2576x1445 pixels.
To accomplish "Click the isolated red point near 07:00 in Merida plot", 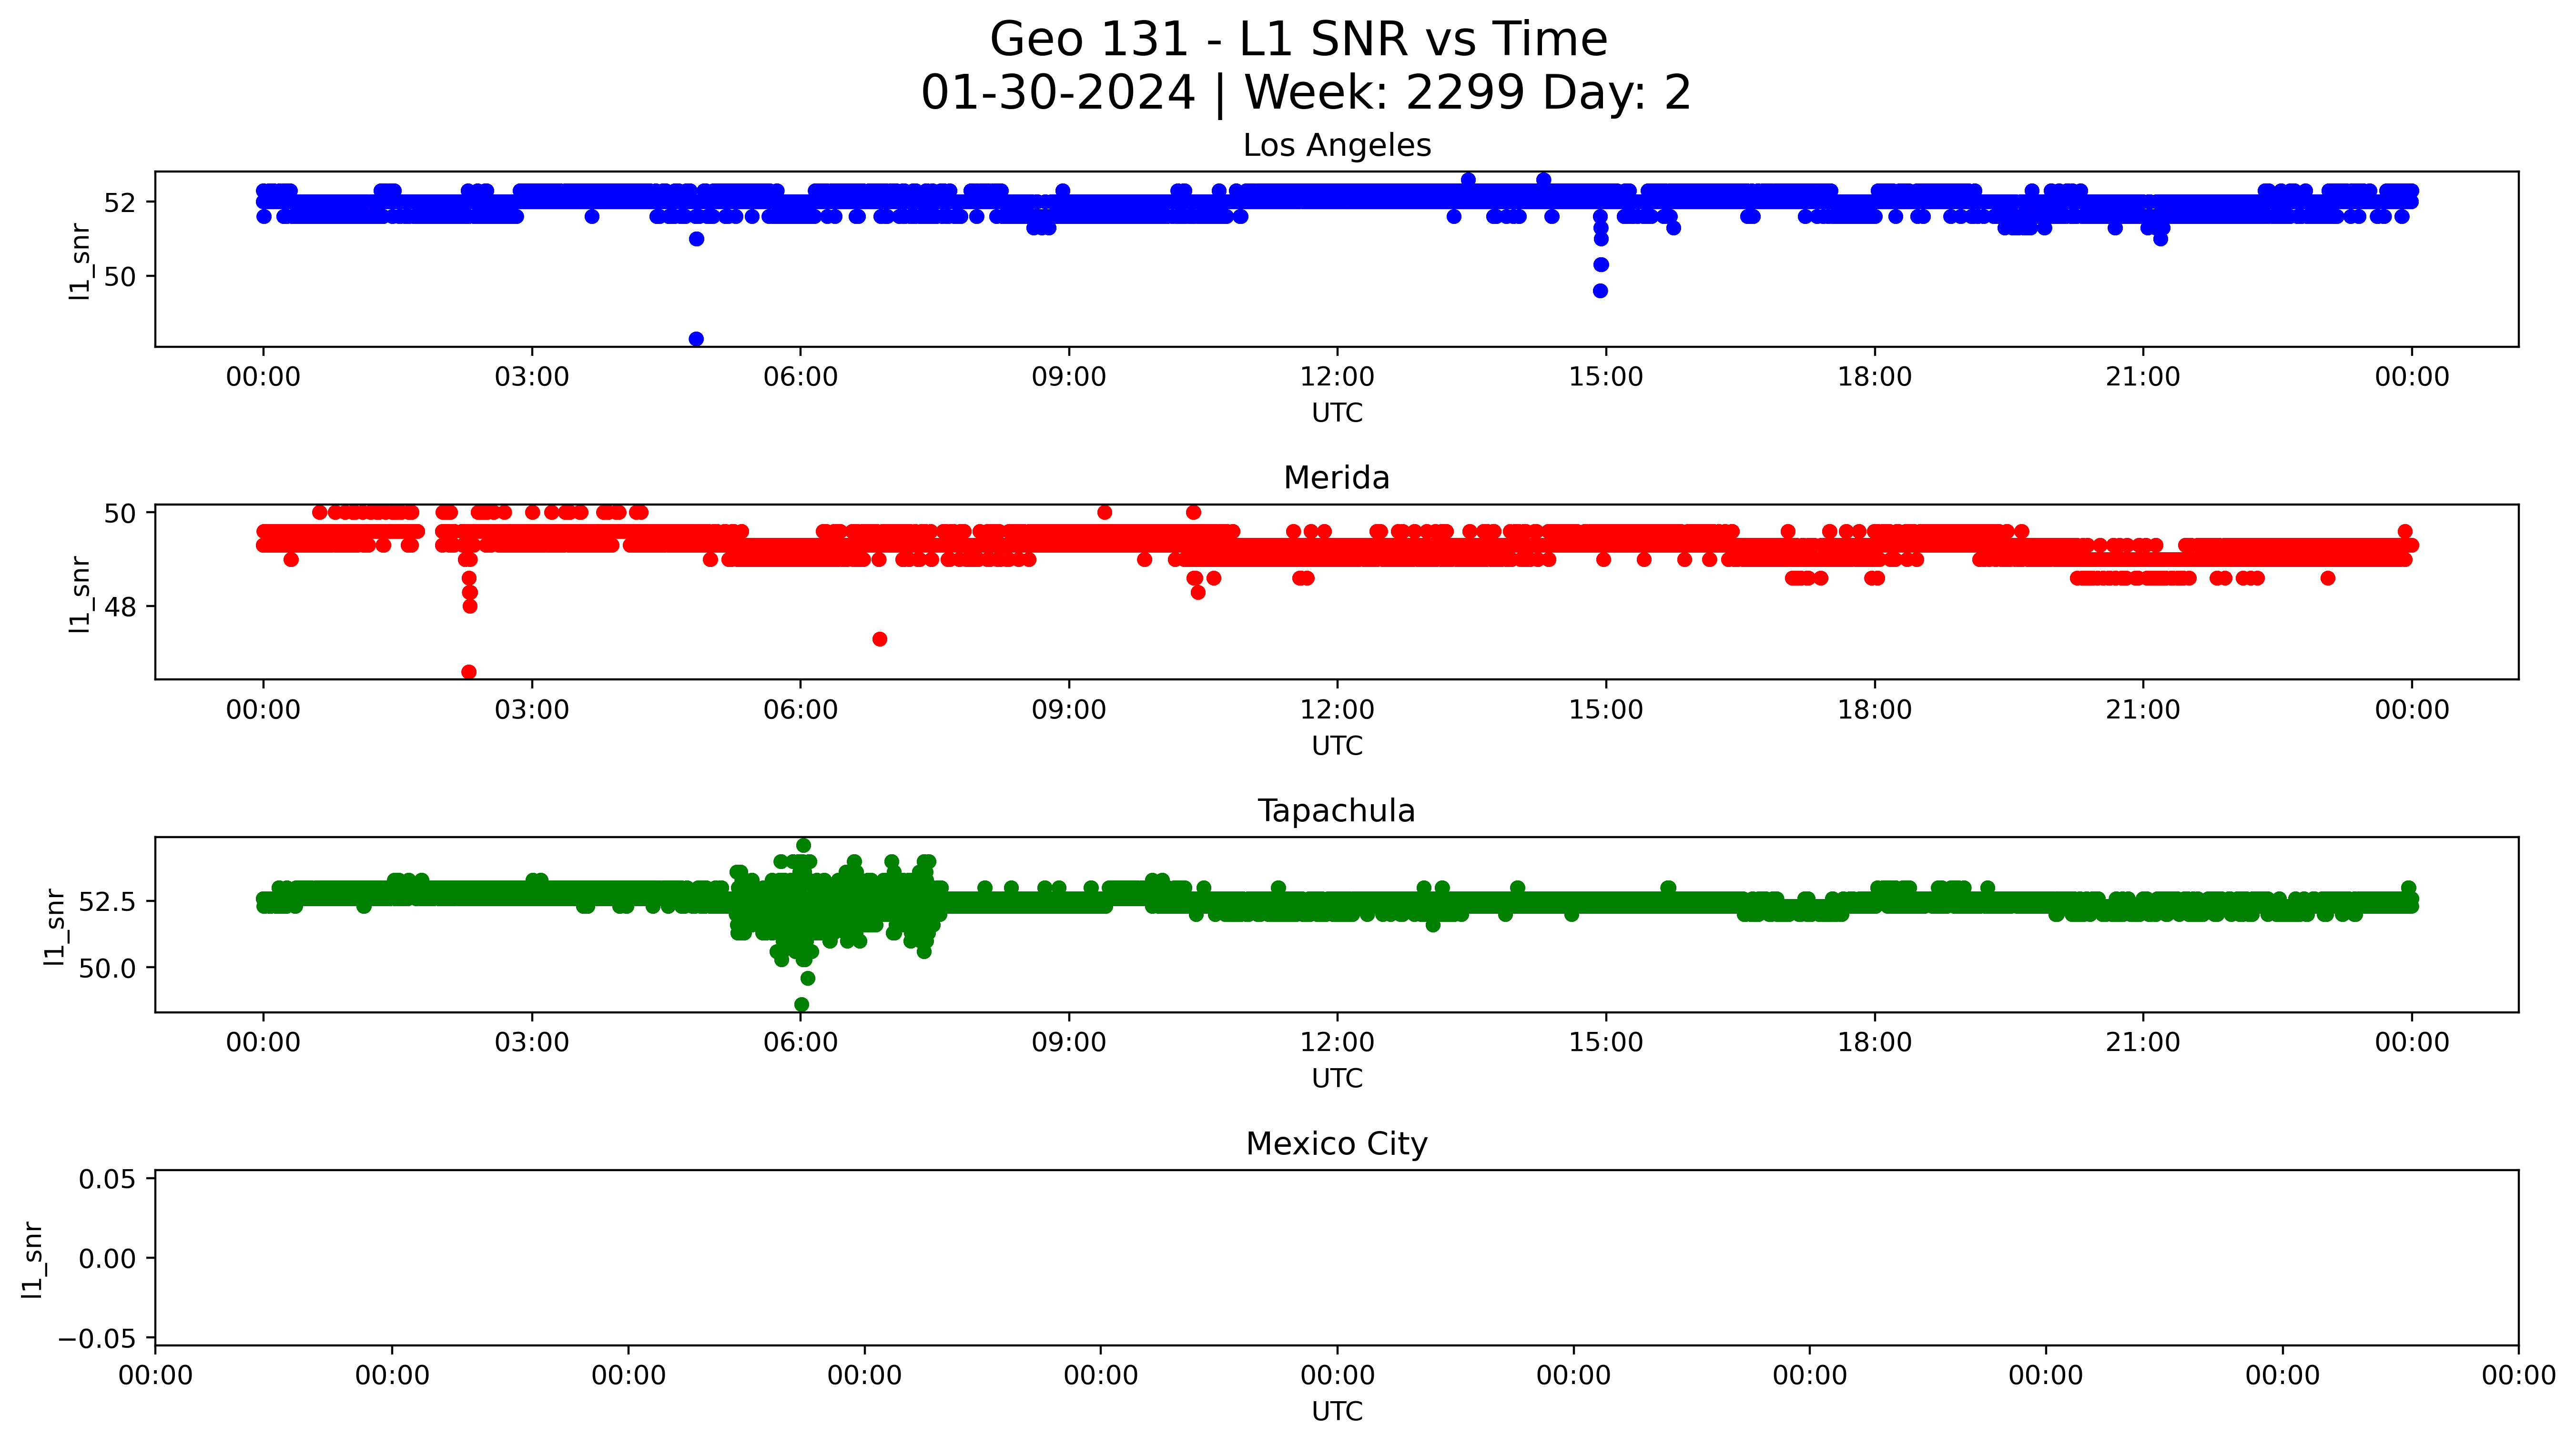I will pos(880,639).
